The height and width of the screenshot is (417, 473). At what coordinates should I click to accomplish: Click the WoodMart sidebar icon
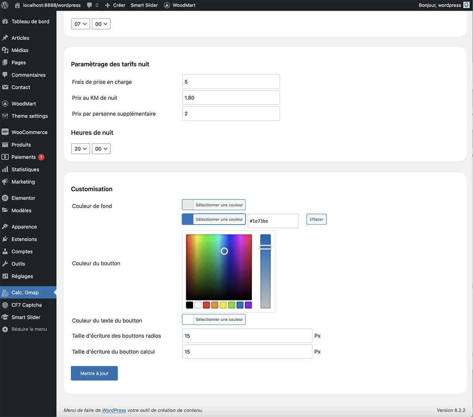click(5, 104)
